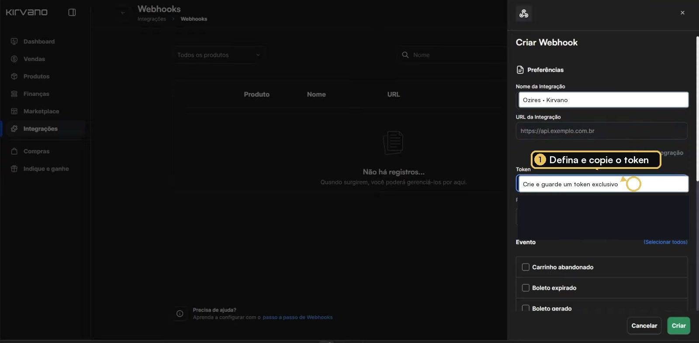Click the Cancelar button
Image resolution: width=699 pixels, height=343 pixels.
pos(644,326)
